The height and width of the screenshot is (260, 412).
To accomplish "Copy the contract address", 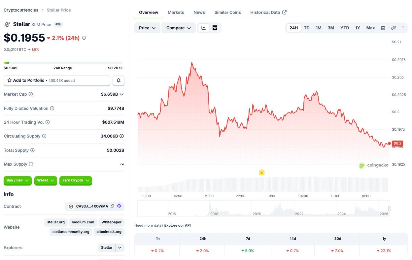I will click(113, 207).
